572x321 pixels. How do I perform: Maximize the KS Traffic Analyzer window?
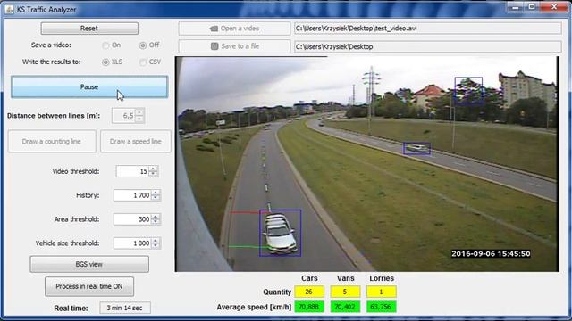[x=532, y=7]
